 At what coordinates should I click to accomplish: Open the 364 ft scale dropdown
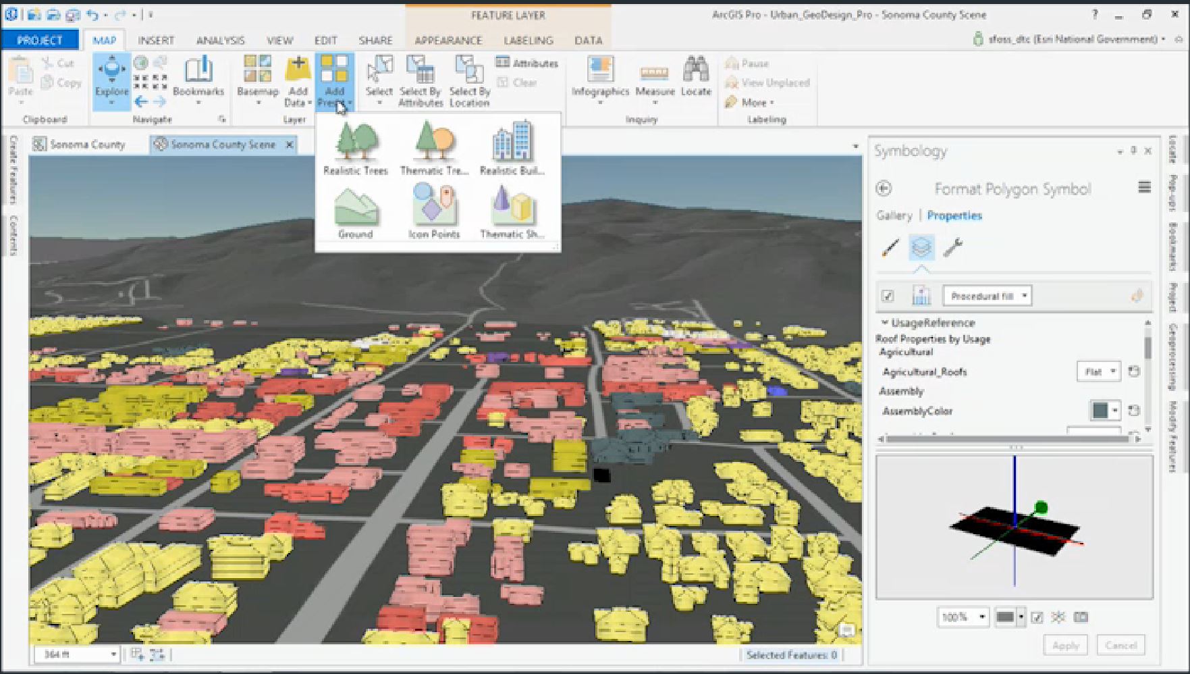point(77,654)
